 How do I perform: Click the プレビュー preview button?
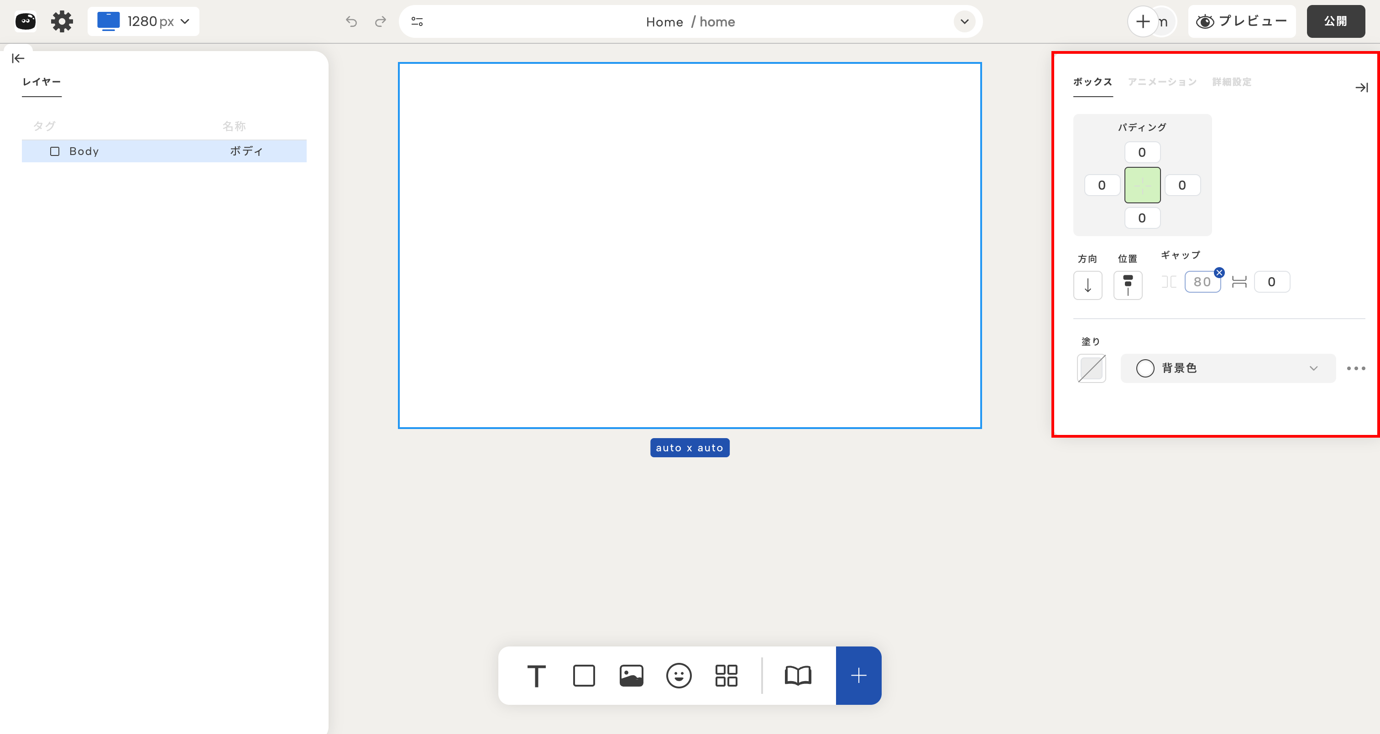tap(1241, 21)
